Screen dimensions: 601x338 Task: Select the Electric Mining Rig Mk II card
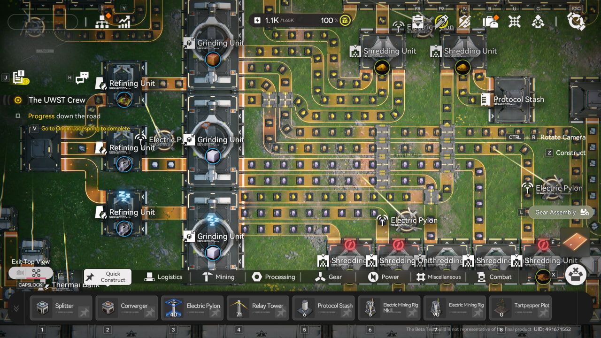coord(390,308)
